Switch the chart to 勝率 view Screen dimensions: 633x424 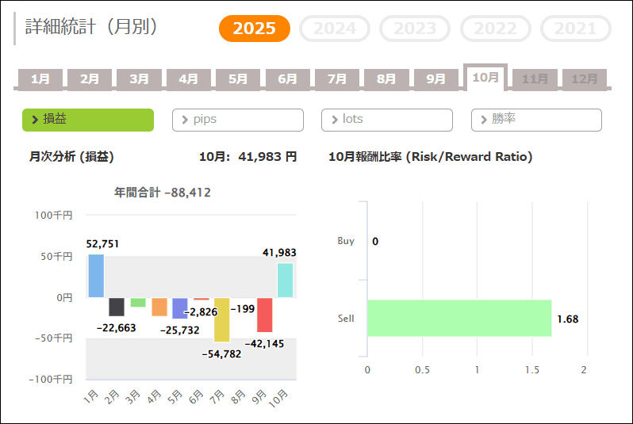(536, 120)
